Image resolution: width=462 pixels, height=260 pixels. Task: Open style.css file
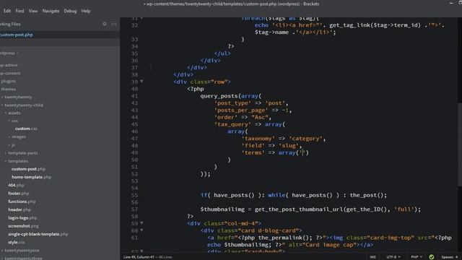[x=17, y=243]
